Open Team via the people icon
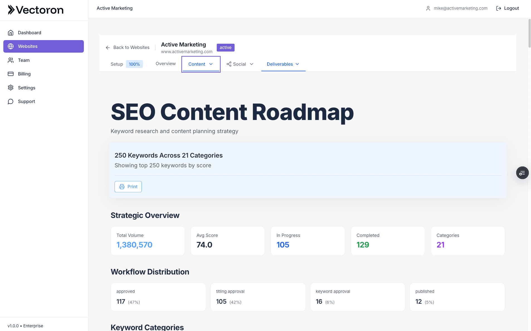Viewport: 531px width, 331px height. click(11, 60)
